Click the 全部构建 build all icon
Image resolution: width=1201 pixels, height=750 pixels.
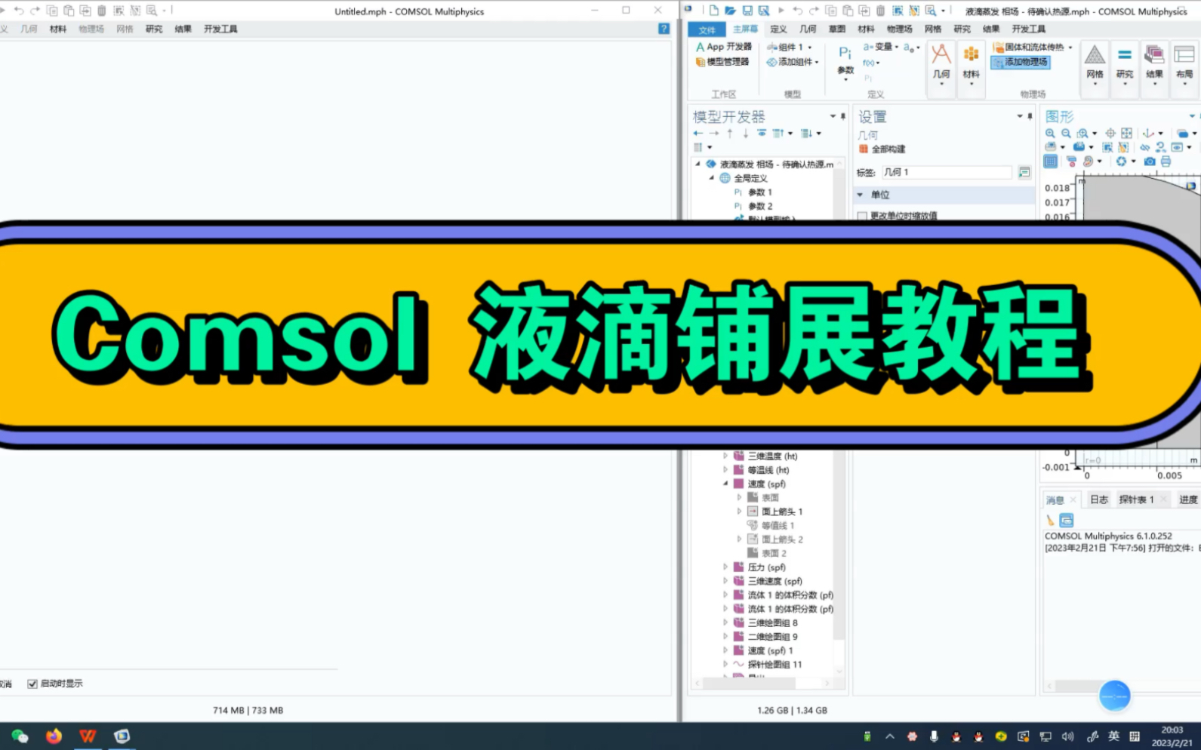coord(864,149)
